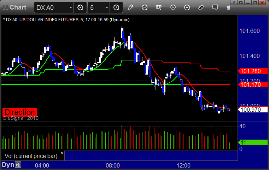Toggle the Dyn lock icon
The height and width of the screenshot is (170, 269).
click(x=18, y=165)
